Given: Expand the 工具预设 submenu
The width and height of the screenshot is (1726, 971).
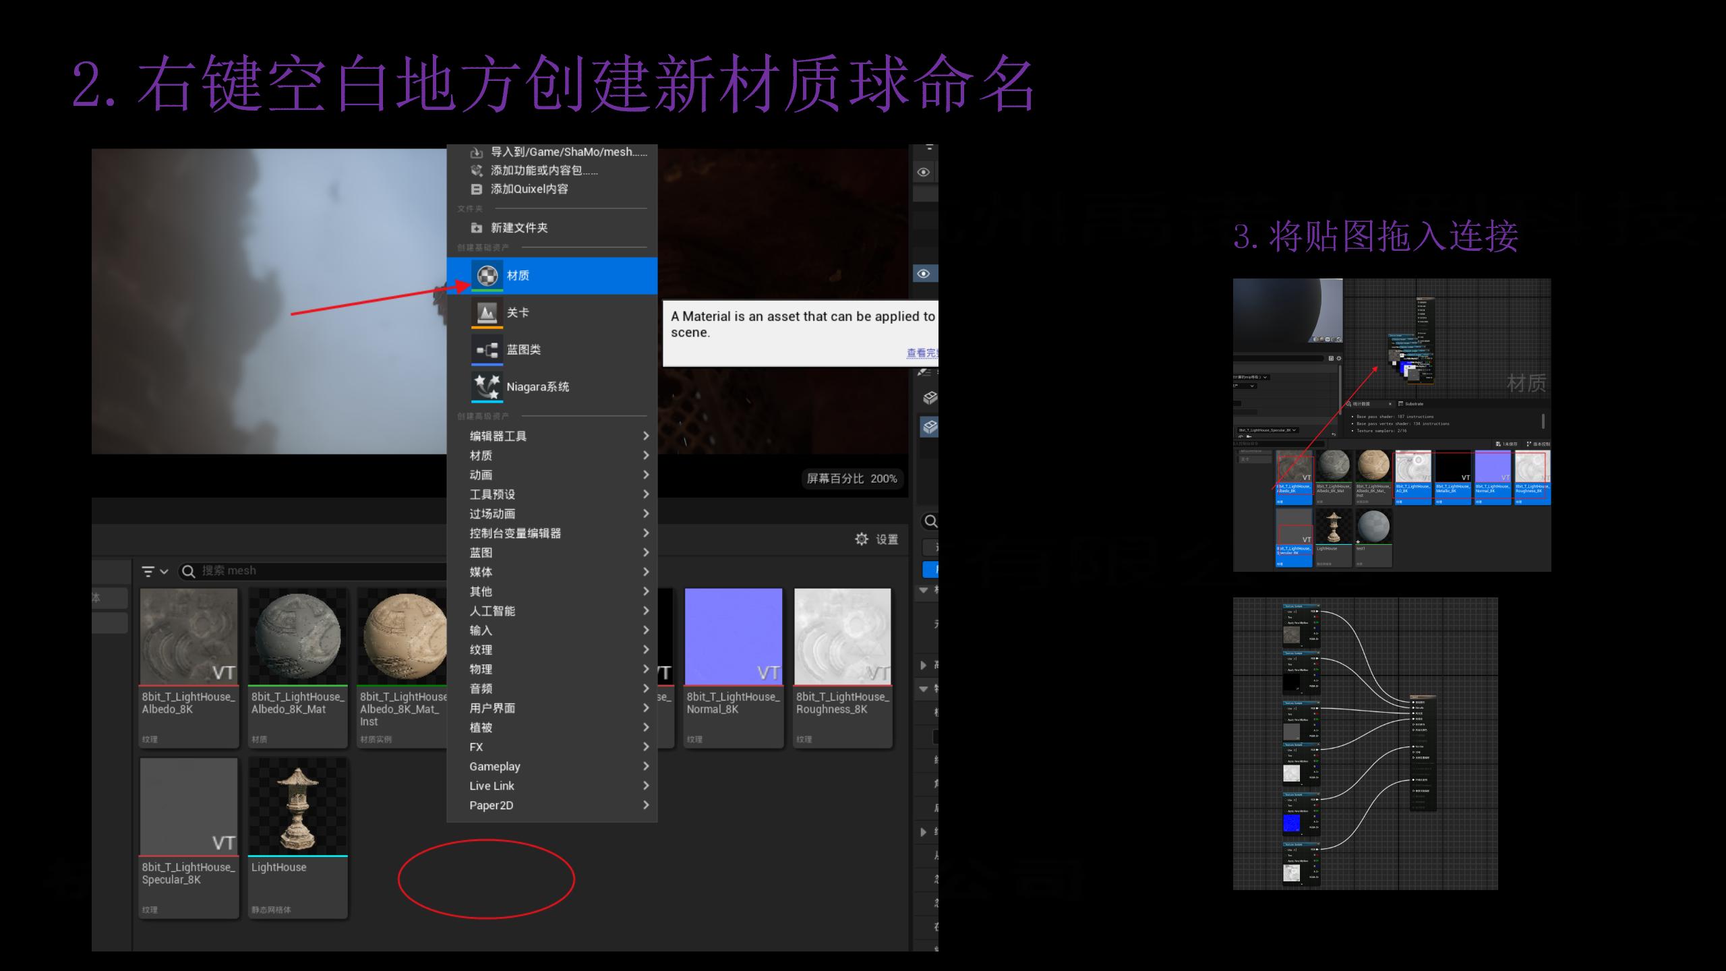Looking at the screenshot, I should point(552,494).
